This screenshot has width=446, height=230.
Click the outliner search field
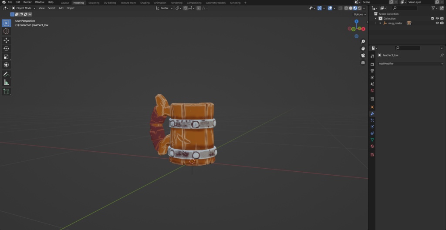pos(405,8)
